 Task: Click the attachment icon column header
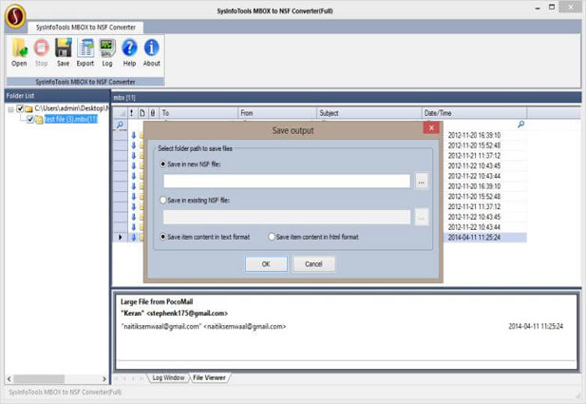pyautogui.click(x=153, y=113)
